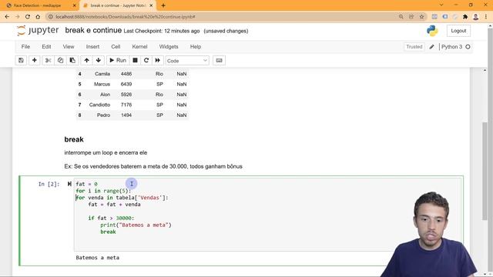The height and width of the screenshot is (277, 493).
Task: Open the Kernel menu
Action: coord(139,46)
